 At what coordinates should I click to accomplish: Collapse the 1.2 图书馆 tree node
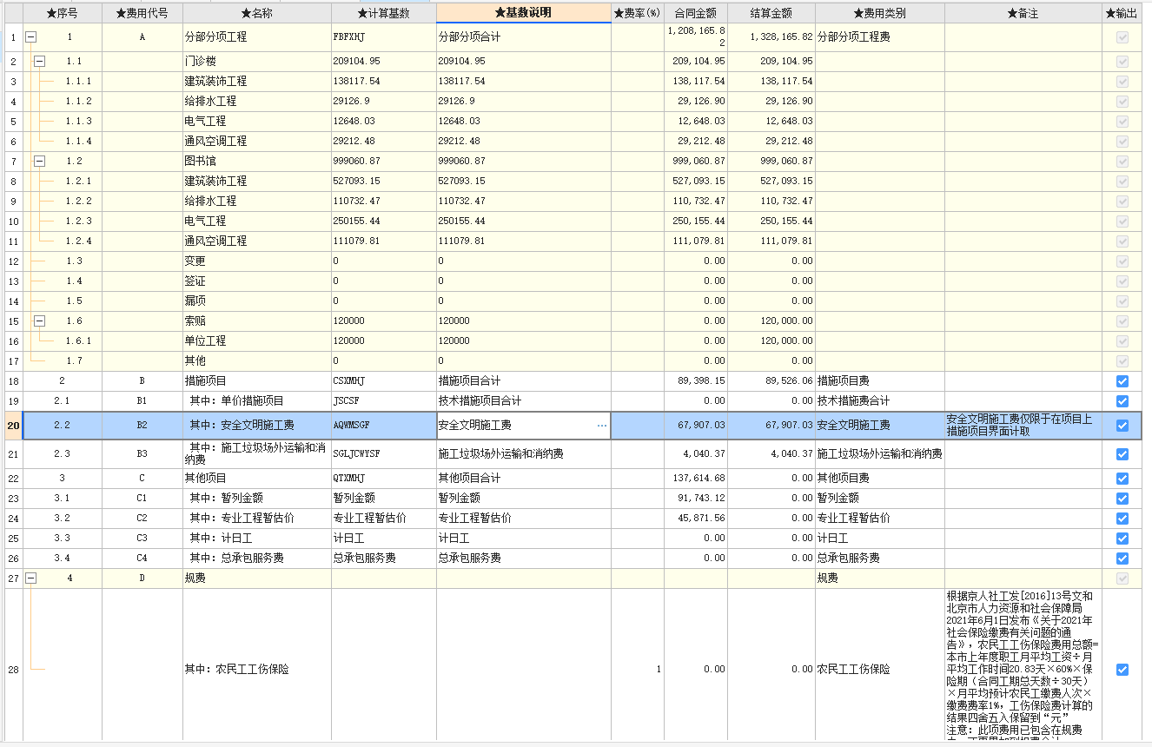pyautogui.click(x=39, y=161)
